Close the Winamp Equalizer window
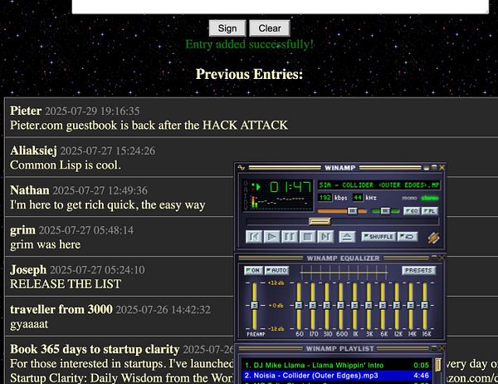The image size is (498, 384). click(x=442, y=258)
